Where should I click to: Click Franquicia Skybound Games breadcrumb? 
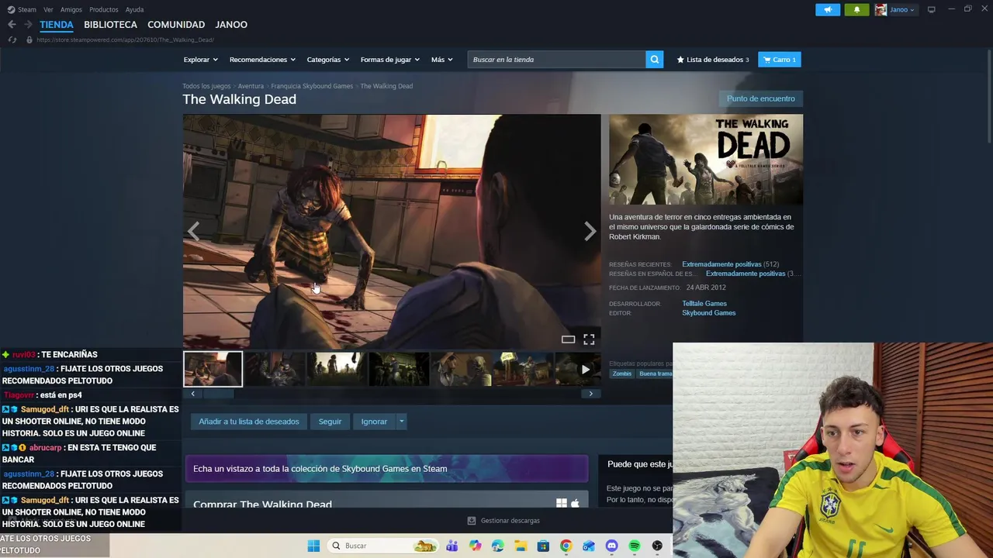pos(312,86)
